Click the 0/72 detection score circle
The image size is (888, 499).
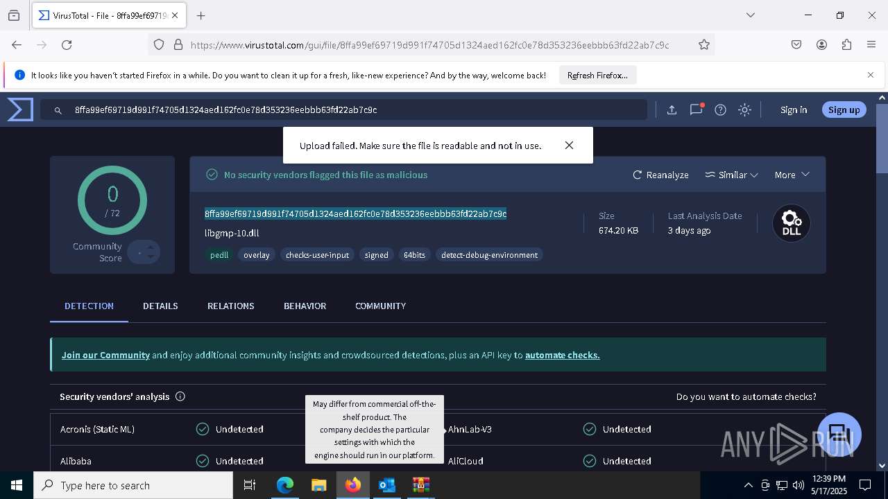112,200
